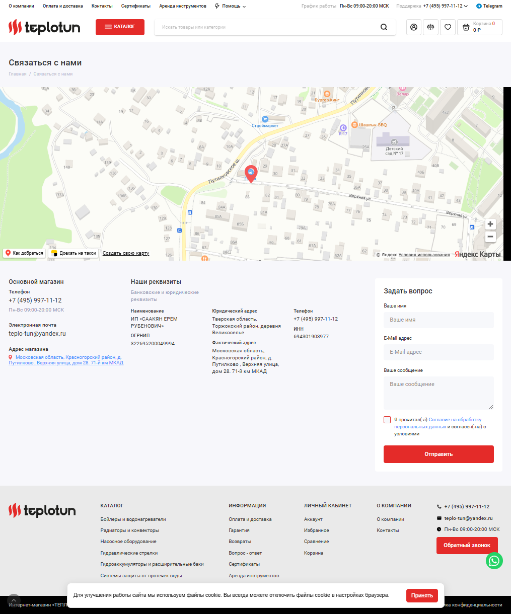The height and width of the screenshot is (614, 511).
Task: Click the compare scales icon in header
Action: [x=430, y=27]
